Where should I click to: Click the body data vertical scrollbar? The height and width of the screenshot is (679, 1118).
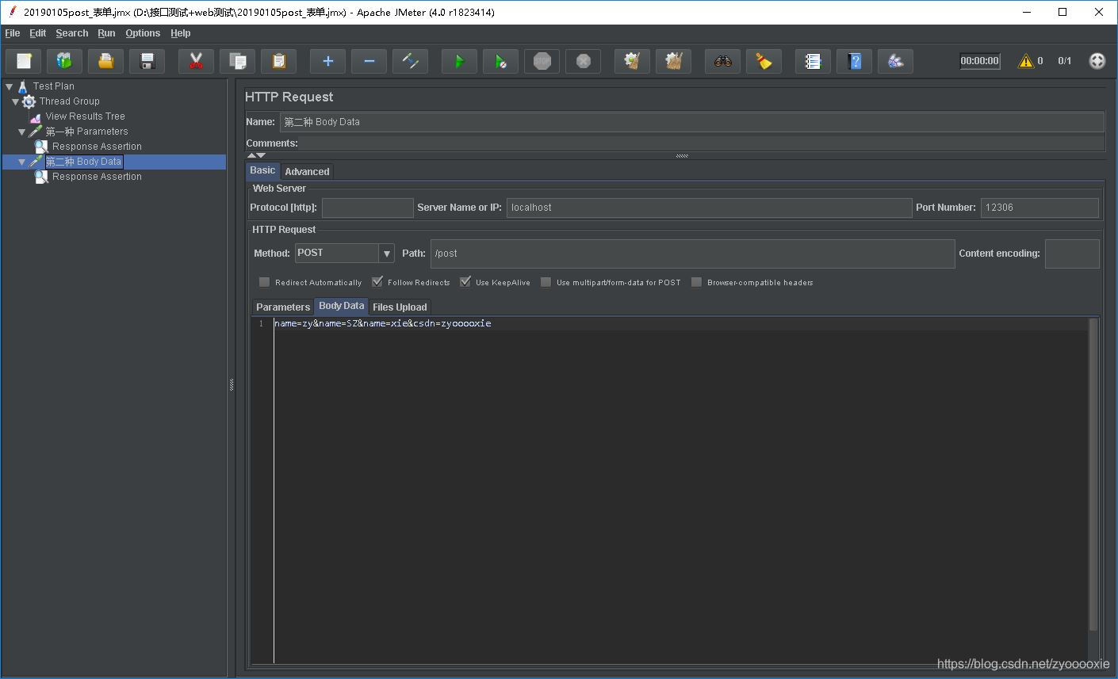tap(1094, 475)
